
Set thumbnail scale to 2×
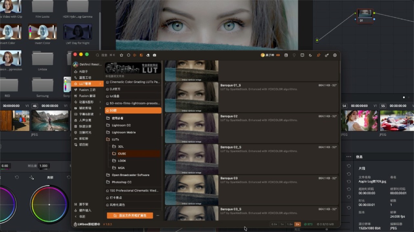pos(298,224)
